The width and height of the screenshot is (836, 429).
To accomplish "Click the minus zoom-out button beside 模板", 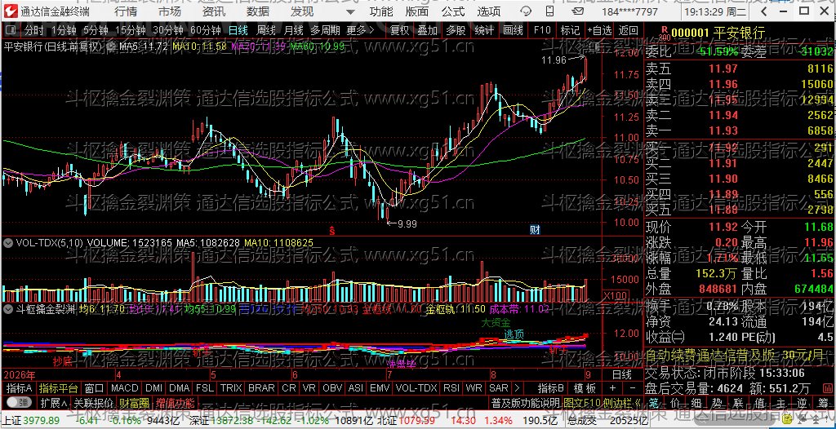I will tap(633, 388).
